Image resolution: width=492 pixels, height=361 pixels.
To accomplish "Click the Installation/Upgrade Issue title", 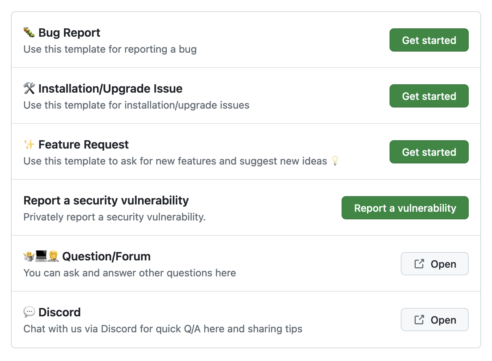I will pyautogui.click(x=110, y=88).
